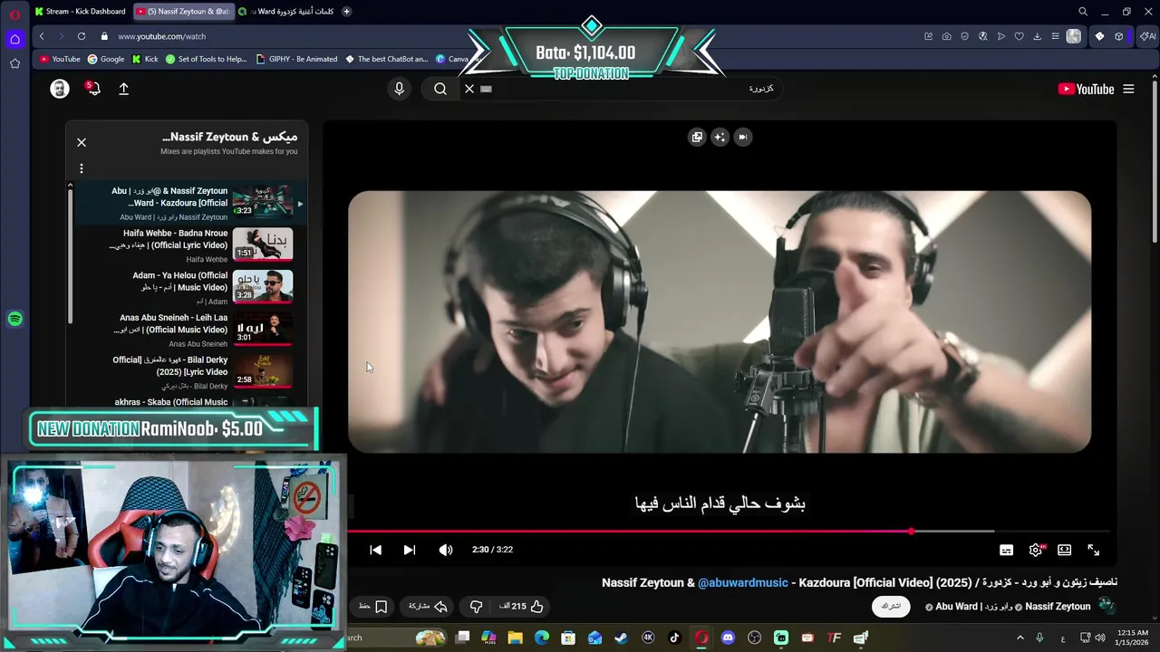This screenshot has width=1160, height=652.
Task: Switch to Nassif Zeytoun YouTube tab
Action: [182, 12]
